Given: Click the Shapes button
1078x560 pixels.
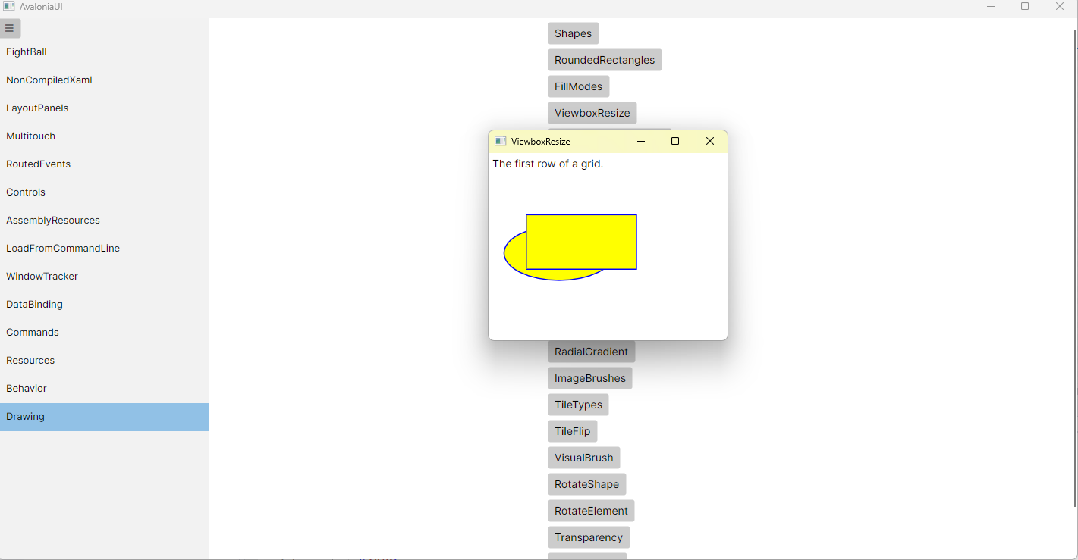Looking at the screenshot, I should (x=574, y=33).
